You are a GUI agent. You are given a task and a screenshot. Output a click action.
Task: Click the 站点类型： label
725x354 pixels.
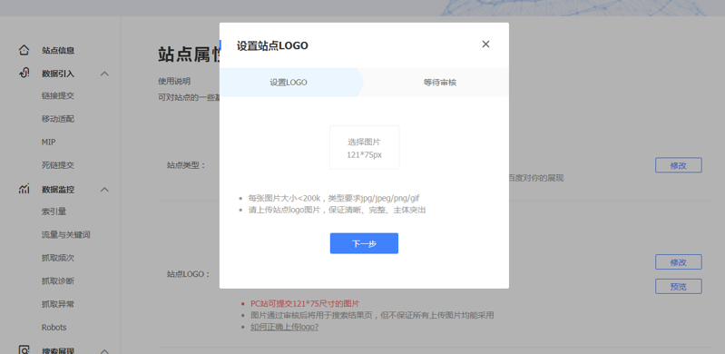coord(186,165)
